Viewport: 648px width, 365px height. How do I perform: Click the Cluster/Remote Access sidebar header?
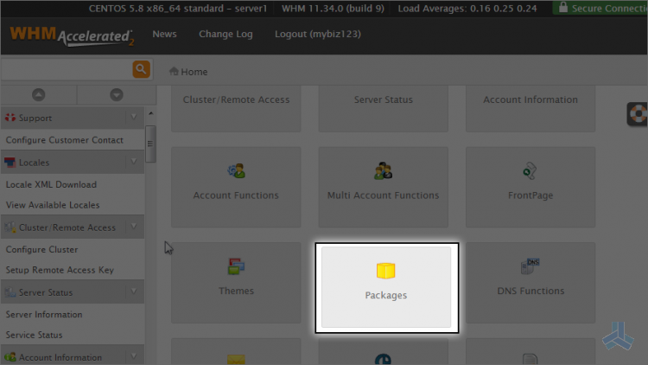coord(73,227)
